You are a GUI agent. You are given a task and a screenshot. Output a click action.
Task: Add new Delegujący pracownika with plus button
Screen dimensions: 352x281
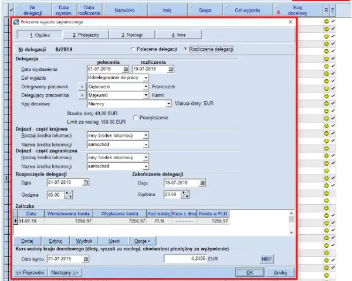82,95
